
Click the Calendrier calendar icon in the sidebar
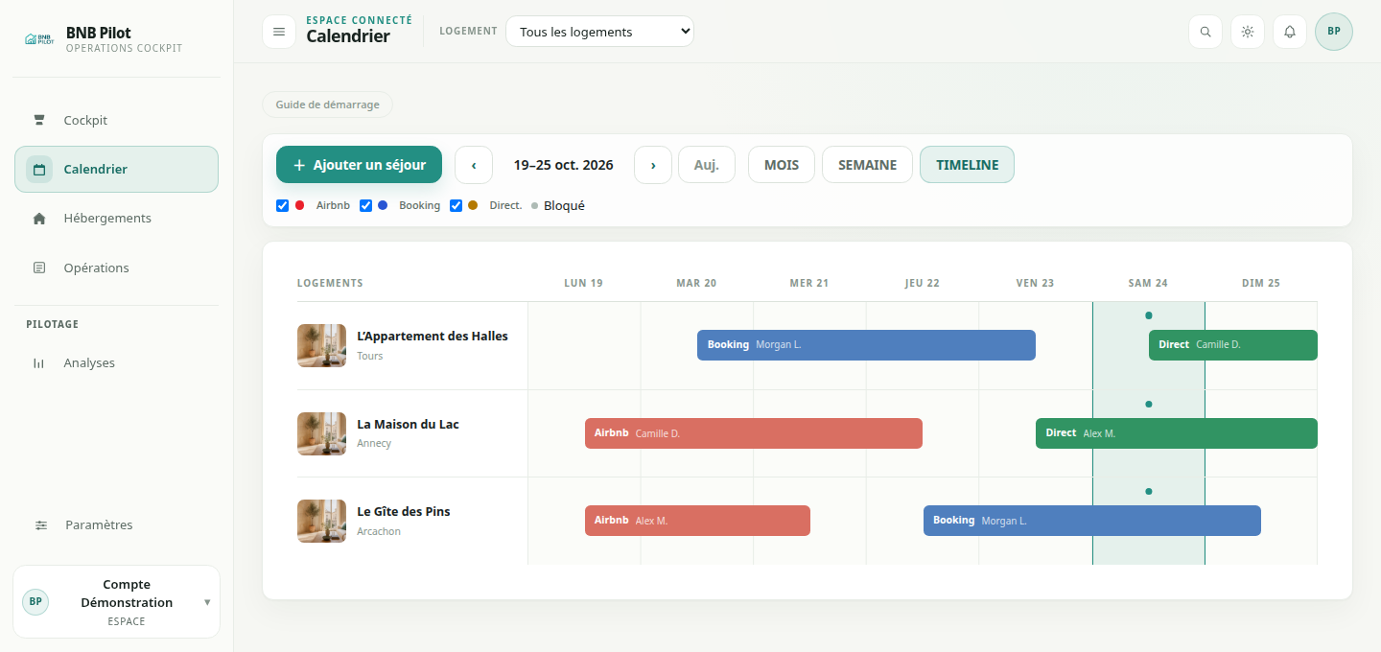click(x=39, y=170)
